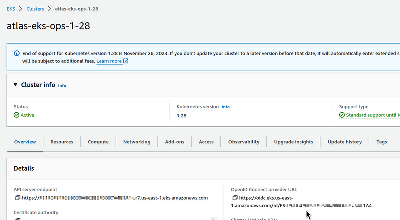Go to the Add-ons tab
This screenshot has width=400, height=220.
(174, 142)
